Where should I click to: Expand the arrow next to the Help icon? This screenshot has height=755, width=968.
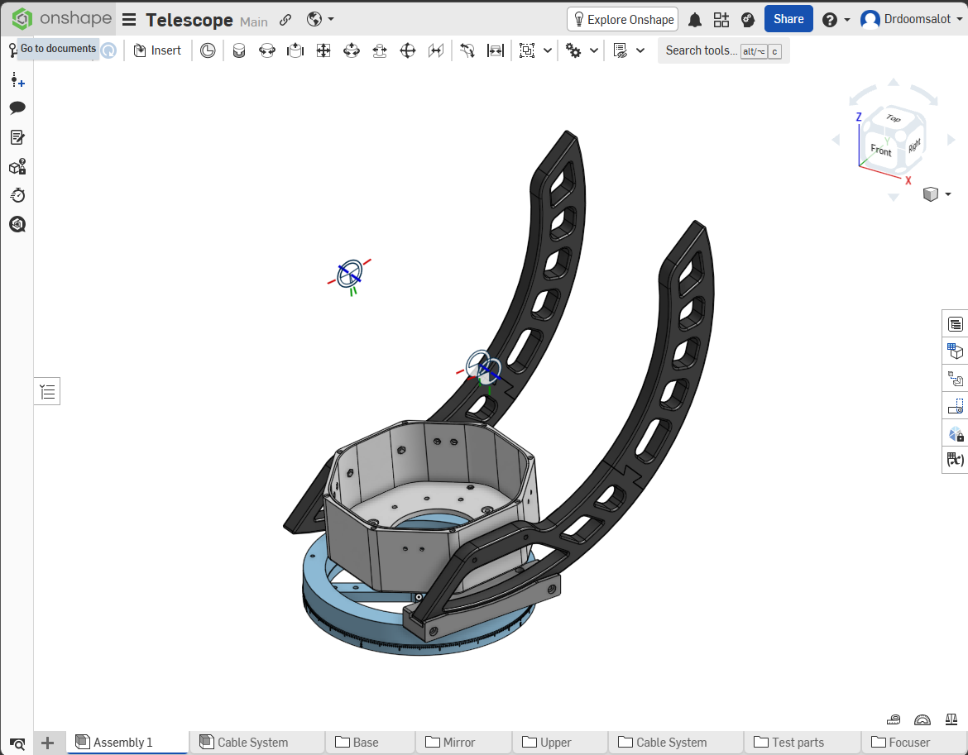(847, 20)
